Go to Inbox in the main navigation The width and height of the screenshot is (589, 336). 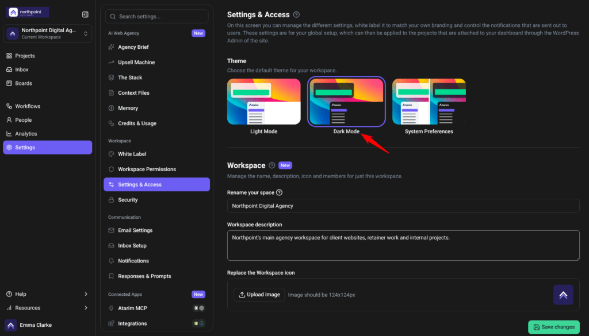click(47, 69)
